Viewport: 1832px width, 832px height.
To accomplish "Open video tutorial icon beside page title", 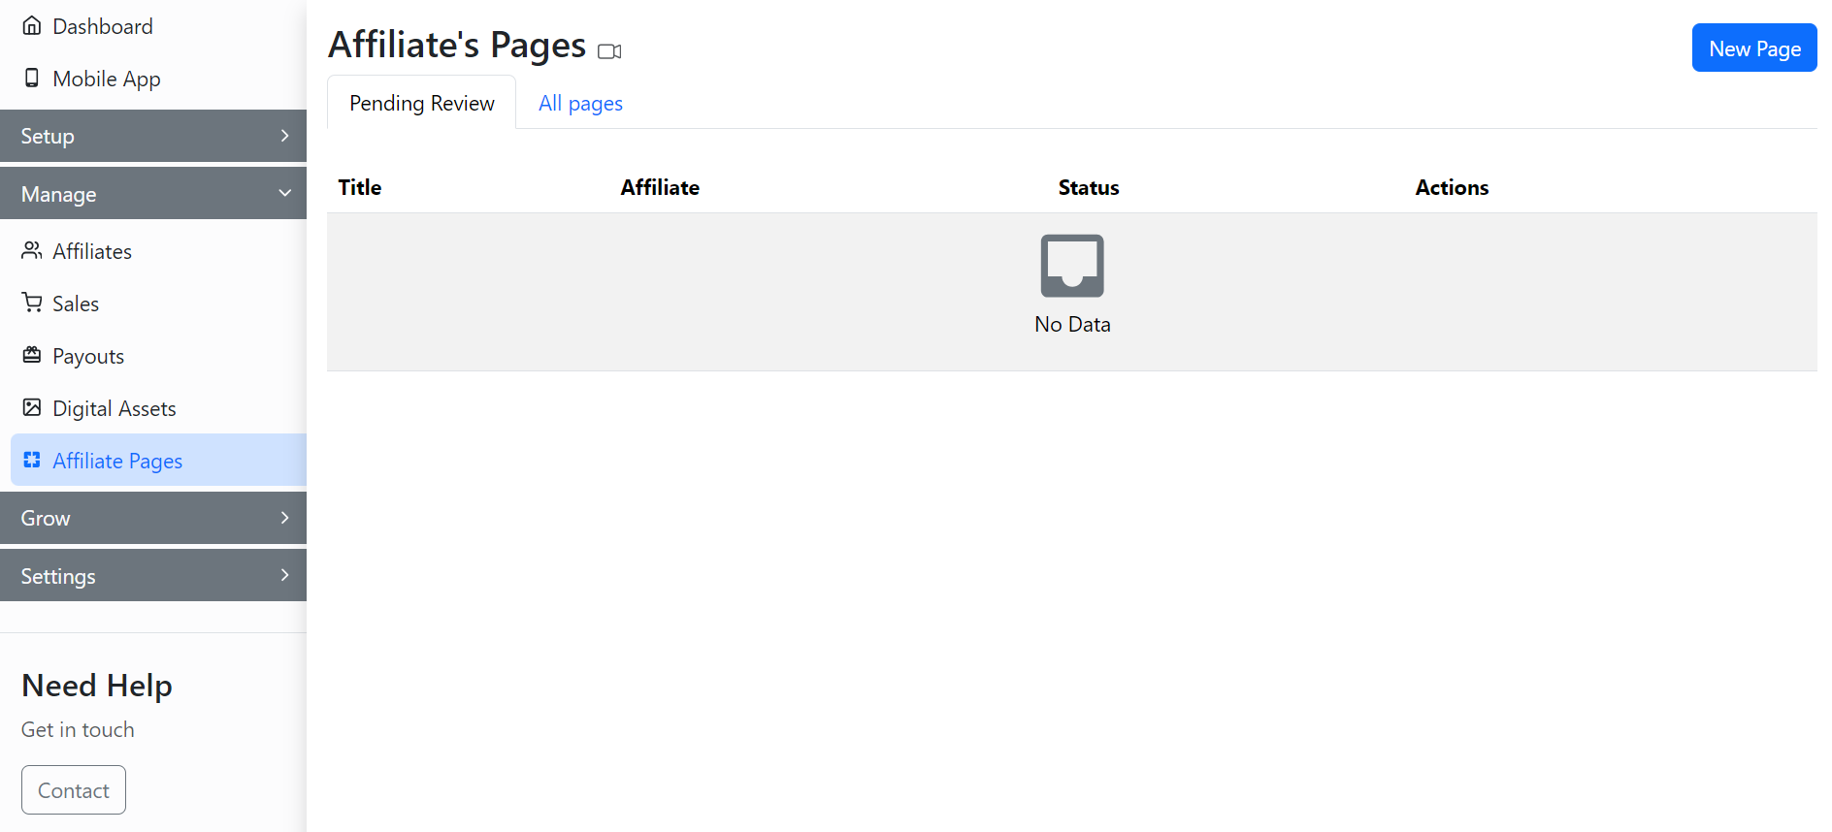I will click(609, 51).
